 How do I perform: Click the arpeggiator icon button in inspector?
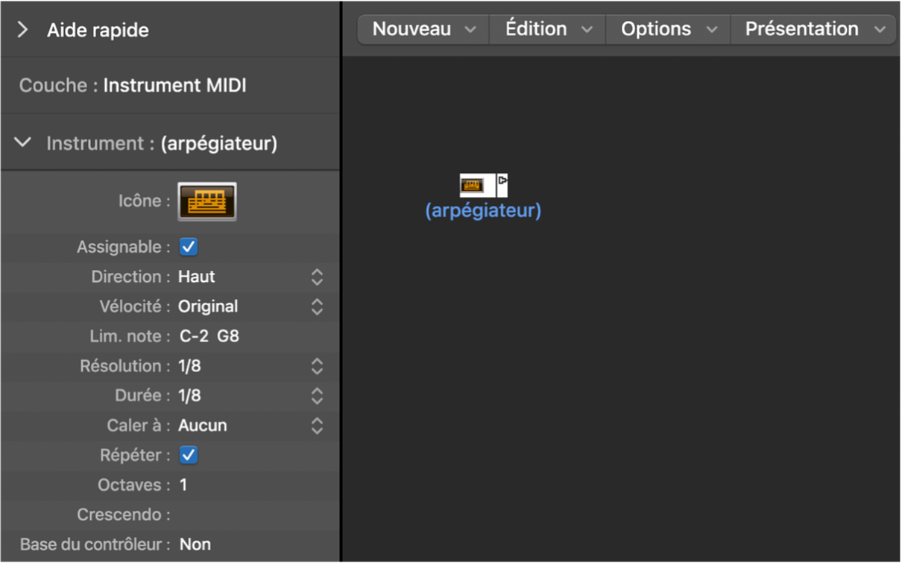point(206,201)
